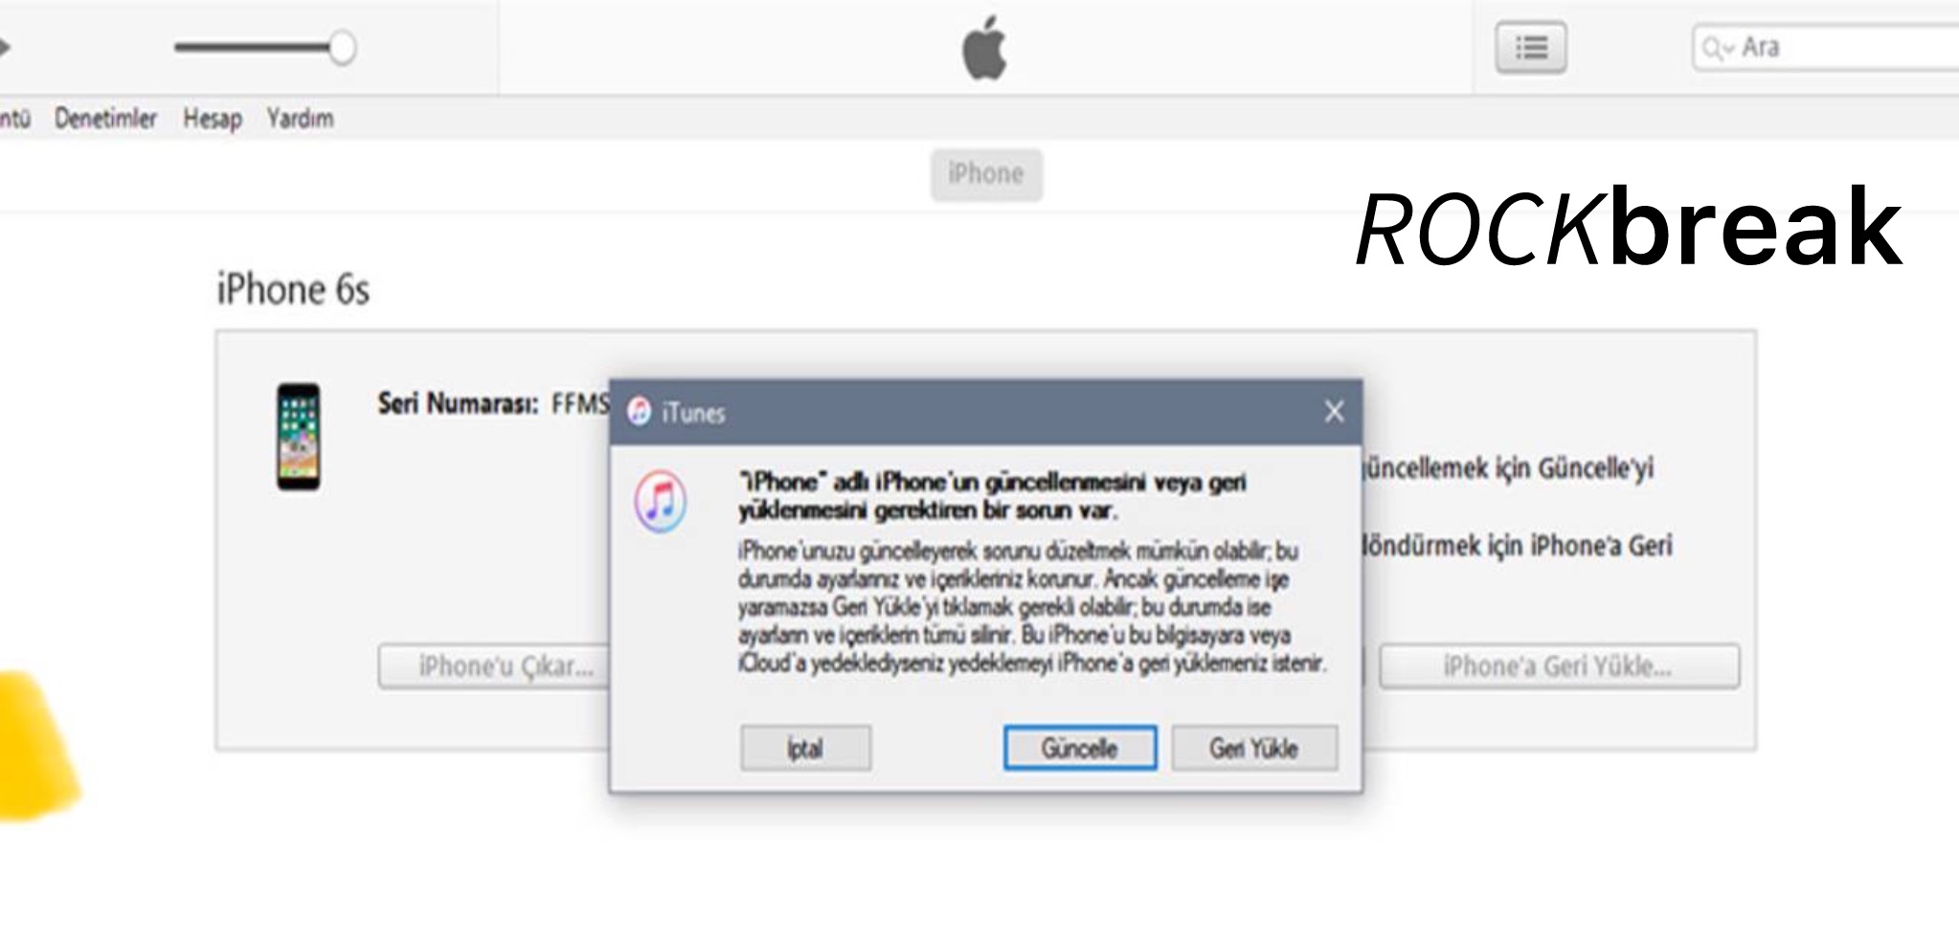The image size is (1959, 942).
Task: Open the Yardım menu
Action: pos(301,119)
